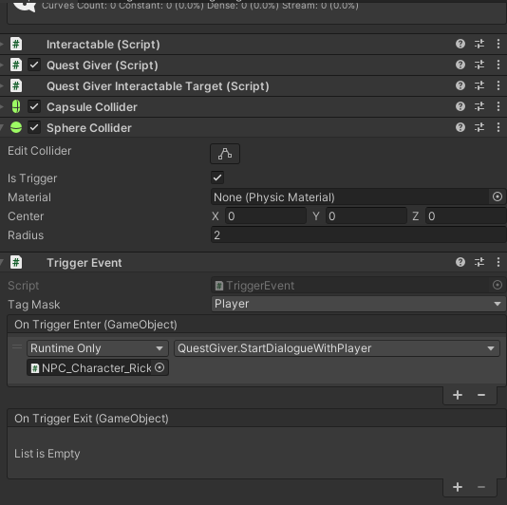
Task: Open more options for Quest Giver Interactable Target
Action: 498,85
